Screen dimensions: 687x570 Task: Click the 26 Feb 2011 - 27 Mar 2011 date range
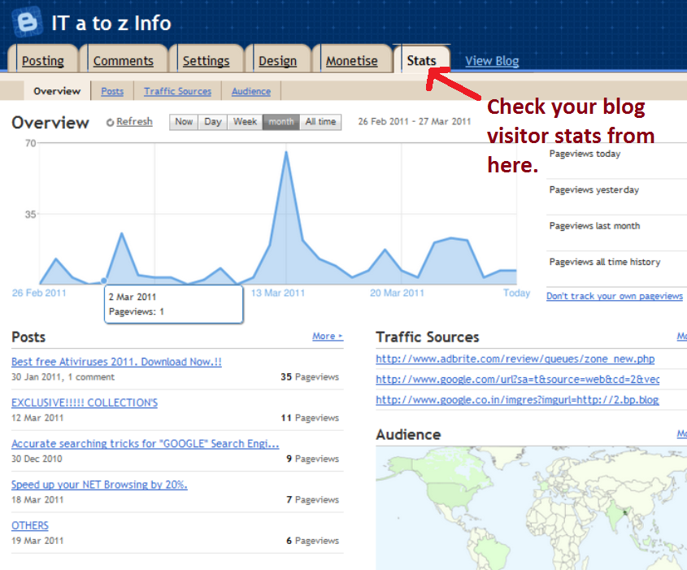coord(415,121)
